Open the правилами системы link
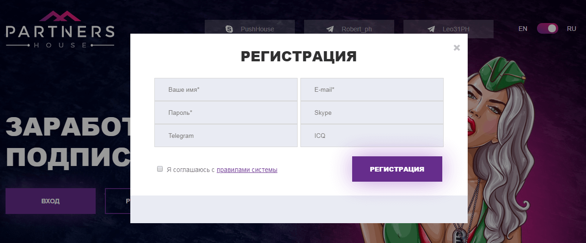This screenshot has width=586, height=243. click(x=247, y=170)
